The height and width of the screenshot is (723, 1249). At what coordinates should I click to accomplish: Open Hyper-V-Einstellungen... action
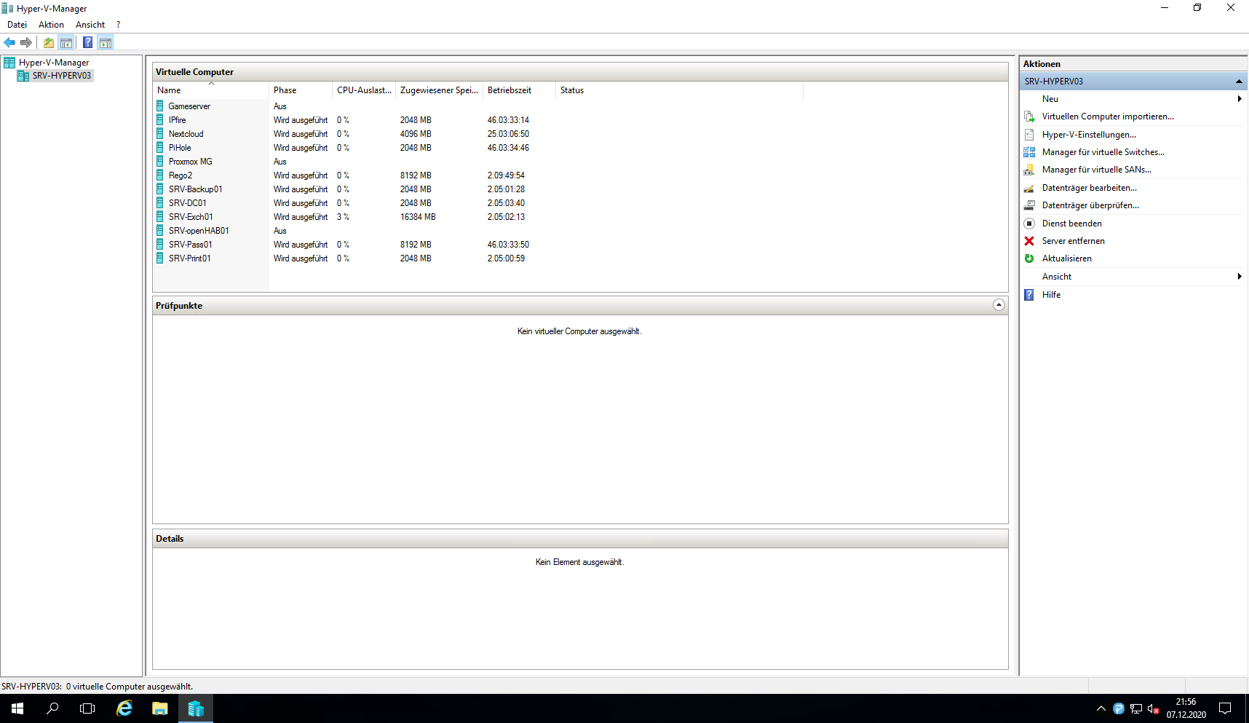(1089, 135)
